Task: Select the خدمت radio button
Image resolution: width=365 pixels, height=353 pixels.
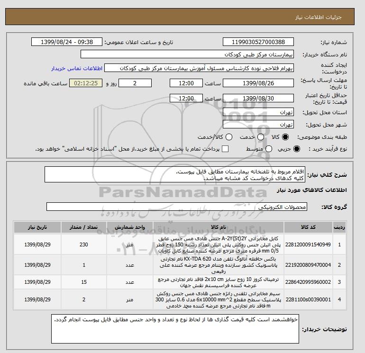Action: click(x=261, y=137)
